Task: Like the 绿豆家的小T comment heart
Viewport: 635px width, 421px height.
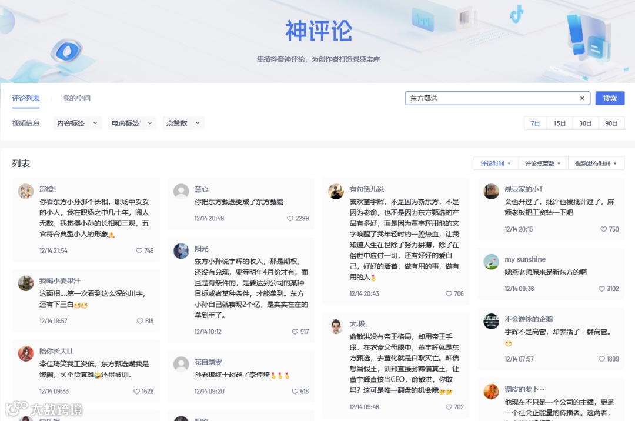Action: click(x=603, y=229)
